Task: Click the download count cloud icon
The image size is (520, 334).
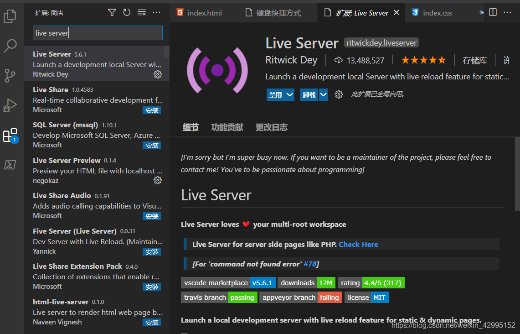Action: 338,60
